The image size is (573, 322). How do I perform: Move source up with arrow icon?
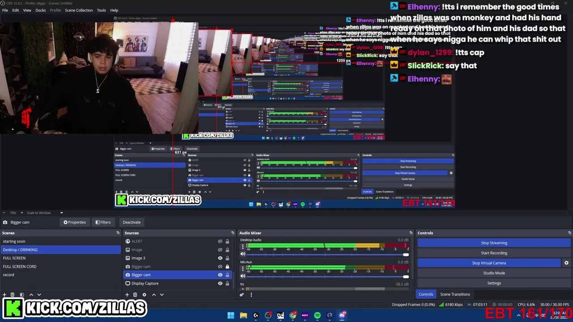[154, 295]
